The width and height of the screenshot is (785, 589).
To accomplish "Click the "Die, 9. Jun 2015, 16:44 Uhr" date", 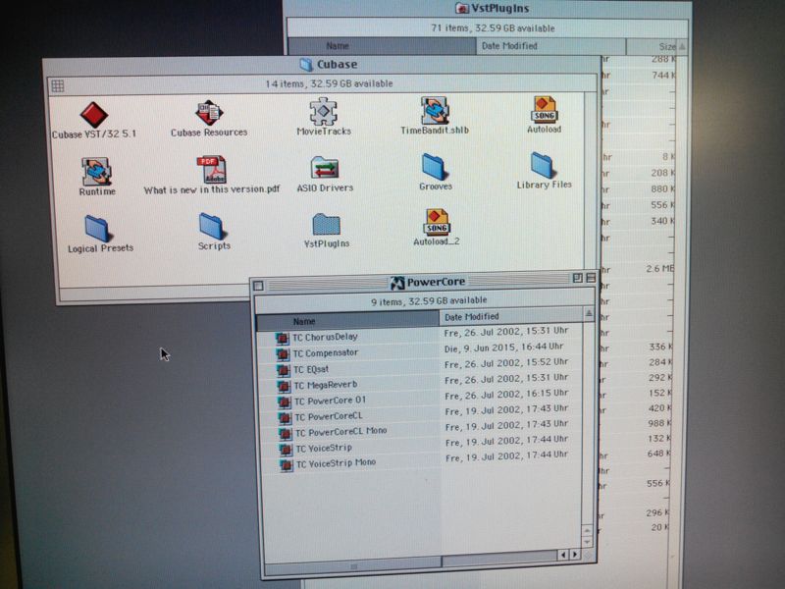I will point(504,348).
